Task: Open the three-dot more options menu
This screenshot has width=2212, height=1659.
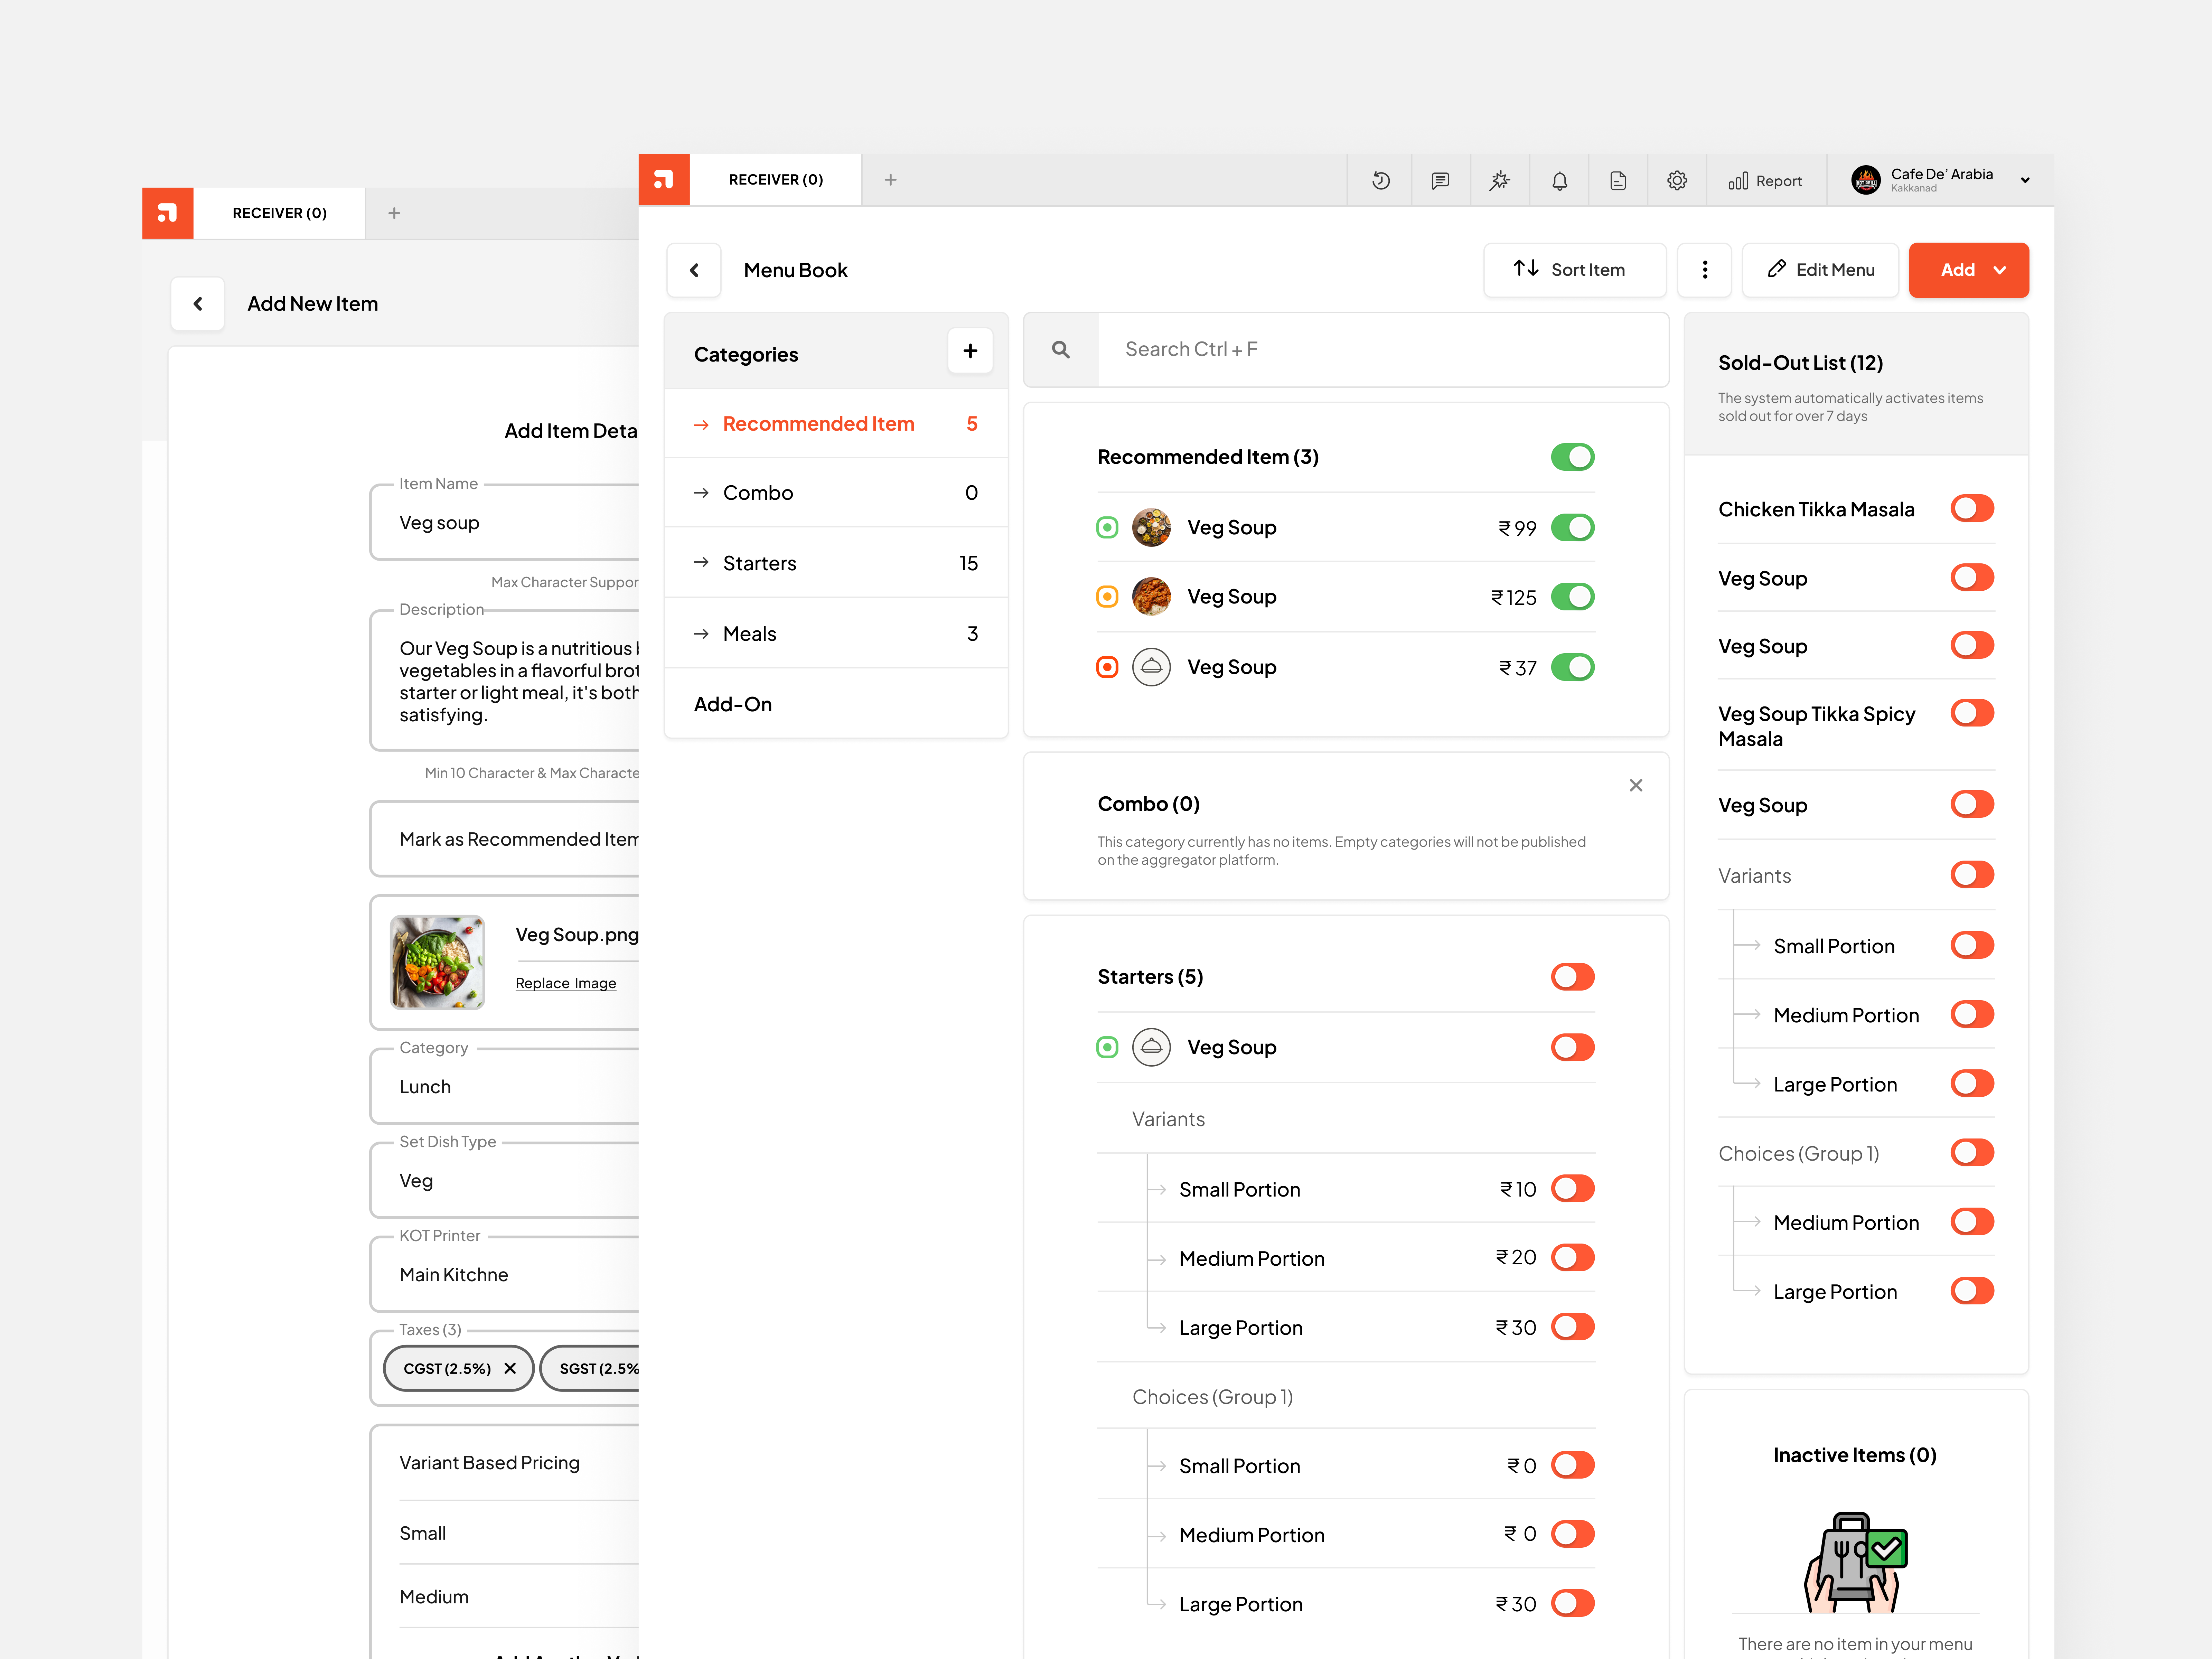Action: click(x=1705, y=270)
